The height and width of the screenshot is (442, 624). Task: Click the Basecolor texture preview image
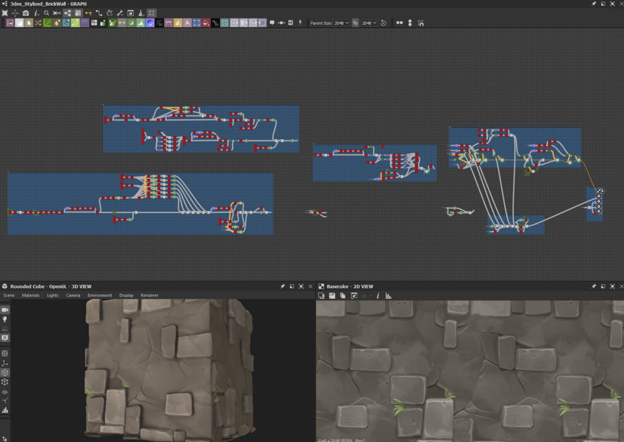pos(470,371)
